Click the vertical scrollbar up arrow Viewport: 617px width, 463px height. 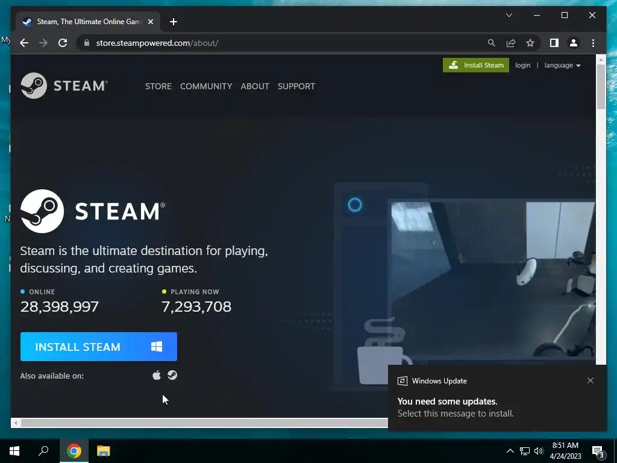coord(601,60)
